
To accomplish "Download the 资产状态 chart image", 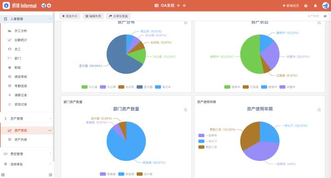I will [319, 22].
